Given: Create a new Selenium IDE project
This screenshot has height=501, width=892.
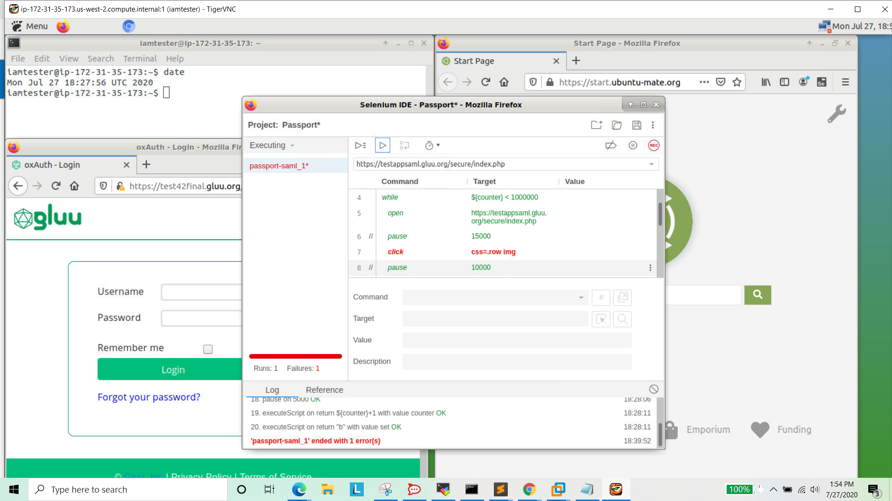Looking at the screenshot, I should pyautogui.click(x=596, y=125).
